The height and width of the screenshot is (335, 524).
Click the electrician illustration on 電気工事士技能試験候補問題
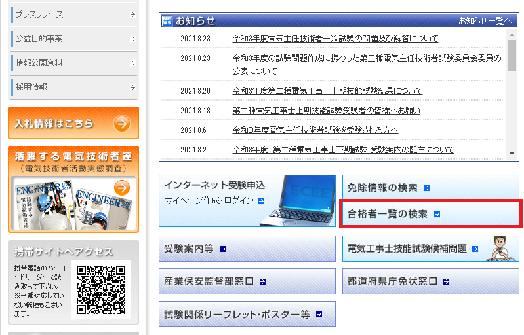coord(501,249)
